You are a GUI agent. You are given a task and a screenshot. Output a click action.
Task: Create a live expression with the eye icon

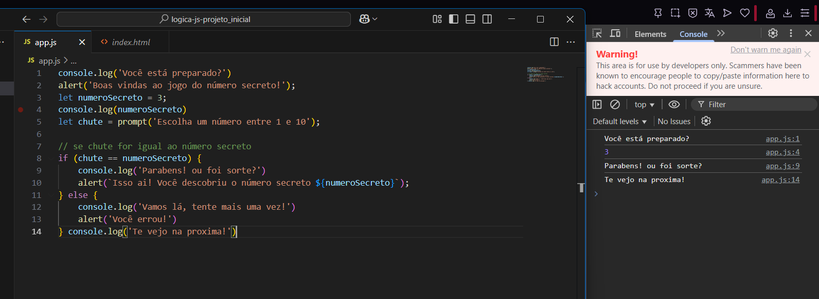click(x=674, y=104)
